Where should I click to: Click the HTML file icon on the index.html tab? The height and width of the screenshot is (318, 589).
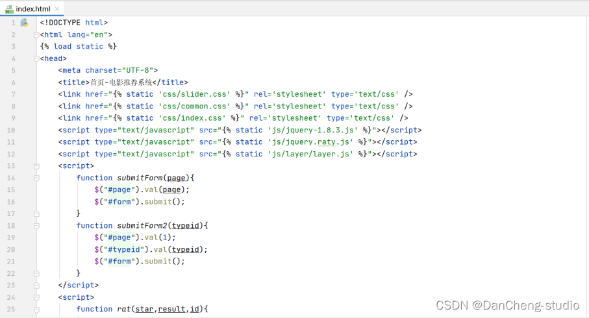point(9,9)
